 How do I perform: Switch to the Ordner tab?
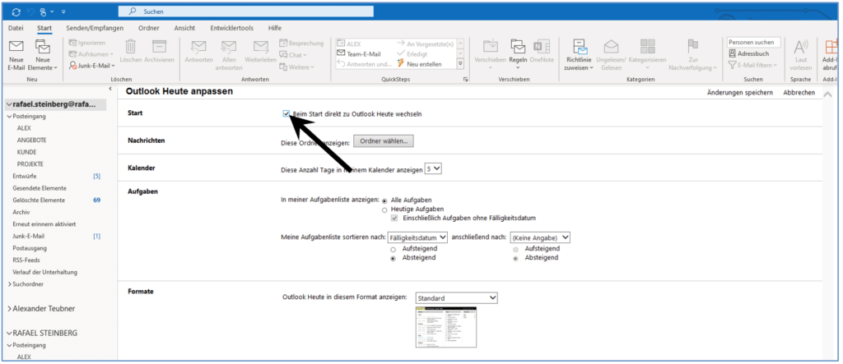click(148, 28)
